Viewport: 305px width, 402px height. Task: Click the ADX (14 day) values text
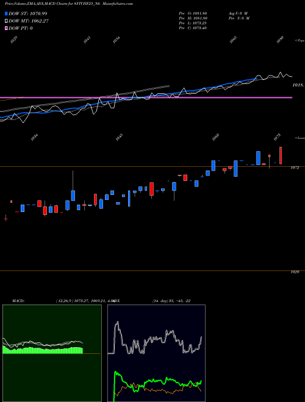(x=171, y=301)
